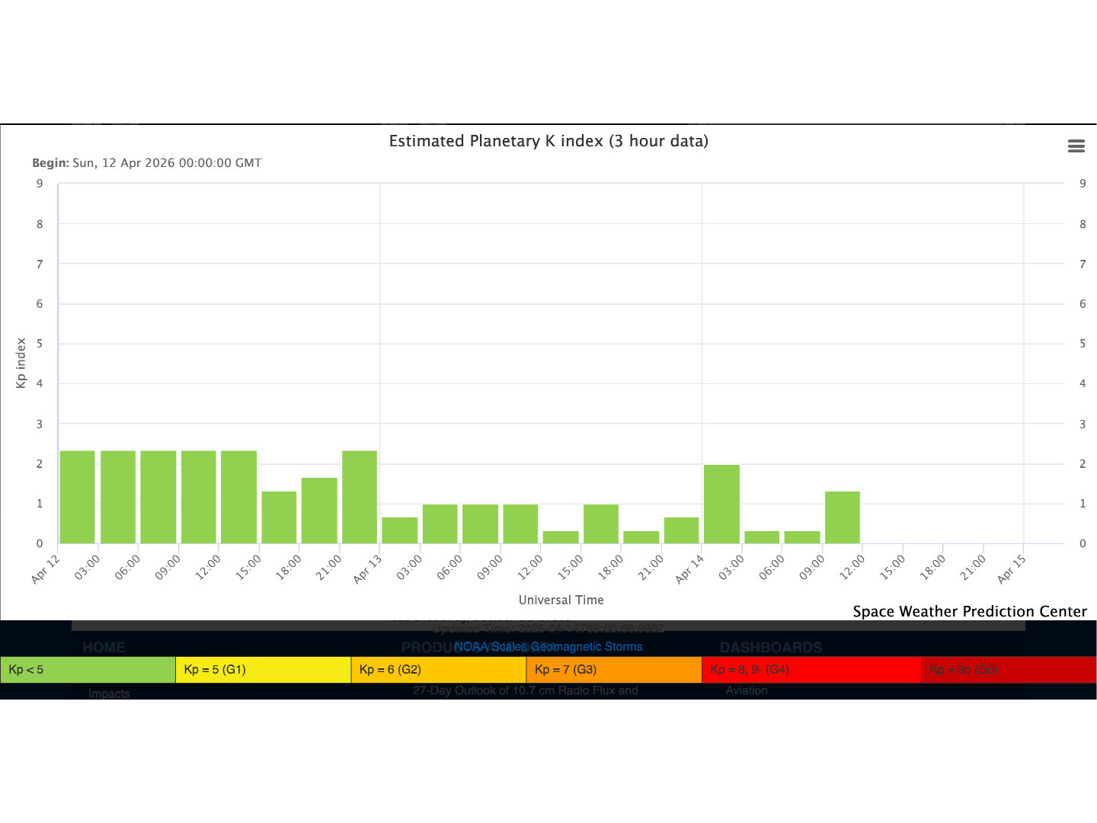Open the DASHBOARDS menu

pyautogui.click(x=770, y=648)
